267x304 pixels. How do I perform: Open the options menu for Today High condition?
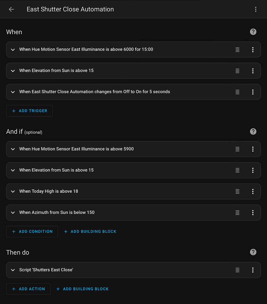[x=253, y=192]
